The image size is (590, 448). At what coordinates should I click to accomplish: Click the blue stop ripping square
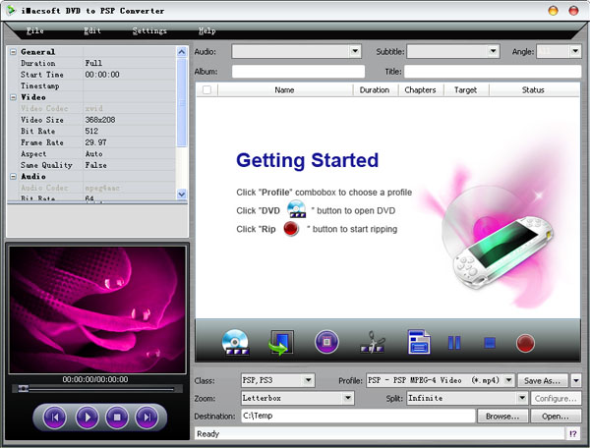(489, 343)
